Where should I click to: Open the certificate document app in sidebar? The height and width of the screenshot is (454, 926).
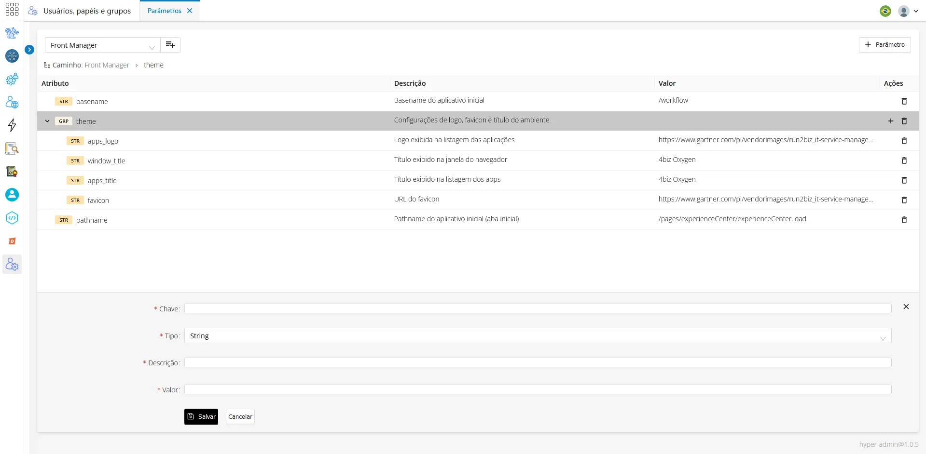(12, 172)
